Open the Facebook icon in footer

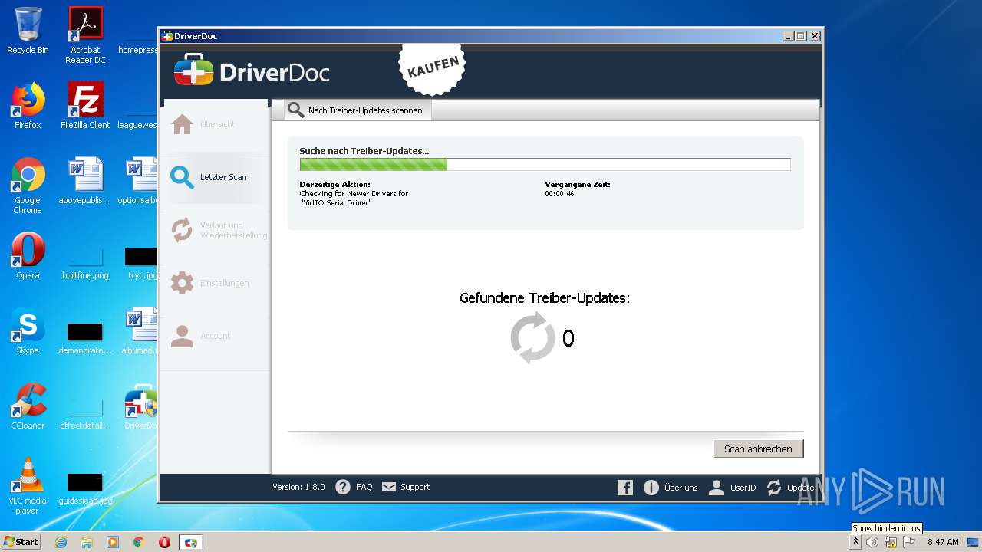pyautogui.click(x=625, y=488)
